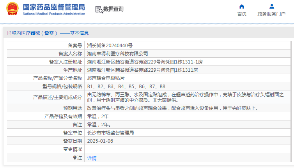Click the 型号规格/包装规格 label
294x168 pixels.
point(62,87)
